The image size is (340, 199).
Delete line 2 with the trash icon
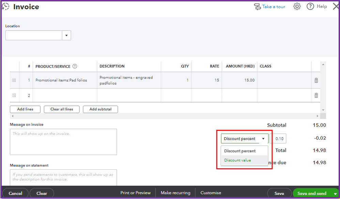click(316, 95)
